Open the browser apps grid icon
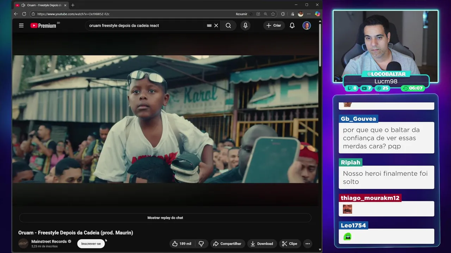 (258, 14)
